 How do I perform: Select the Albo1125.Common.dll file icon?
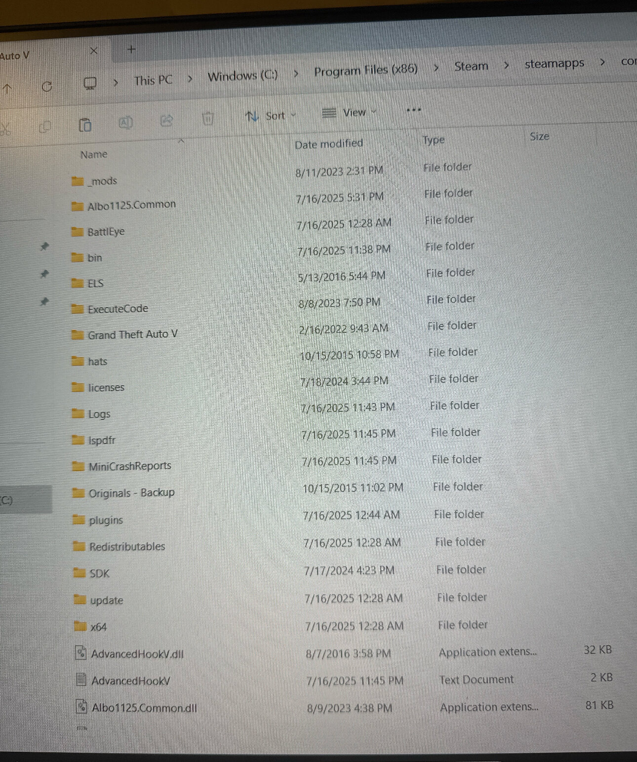[x=81, y=707]
